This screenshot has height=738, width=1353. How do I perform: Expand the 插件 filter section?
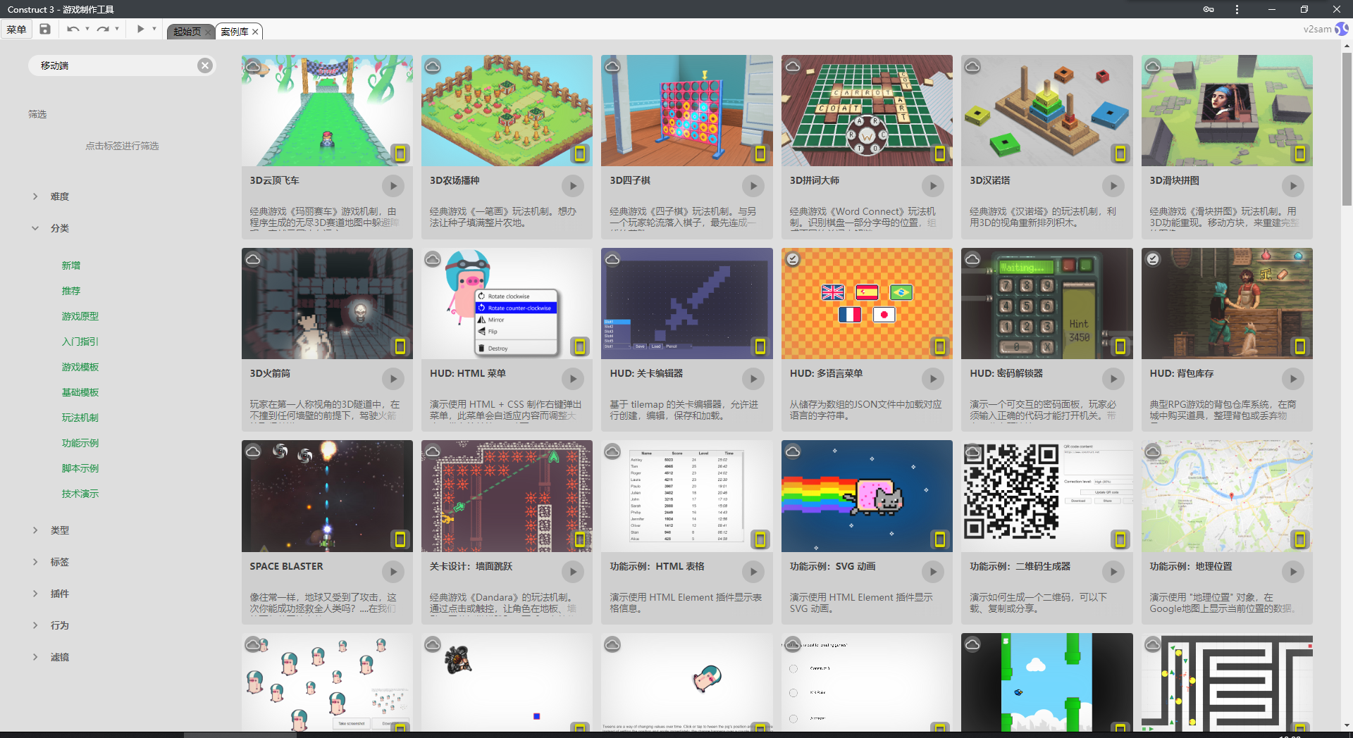click(35, 594)
